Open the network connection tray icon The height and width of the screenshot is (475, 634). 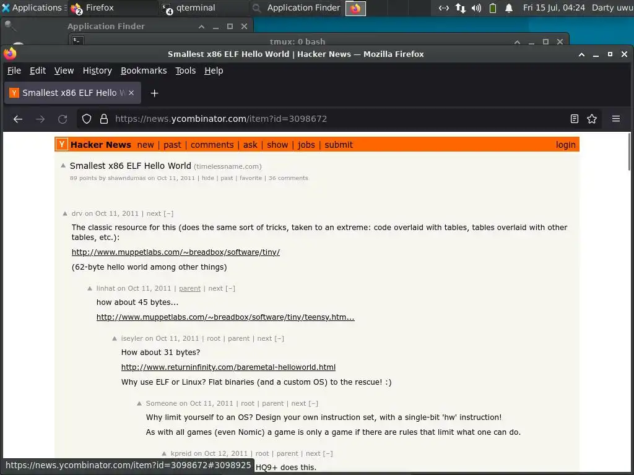tap(443, 7)
